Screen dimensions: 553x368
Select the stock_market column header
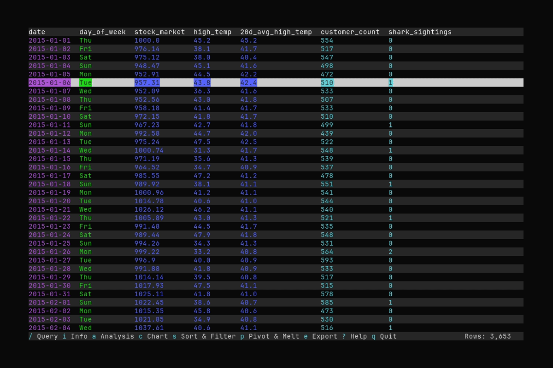click(159, 32)
